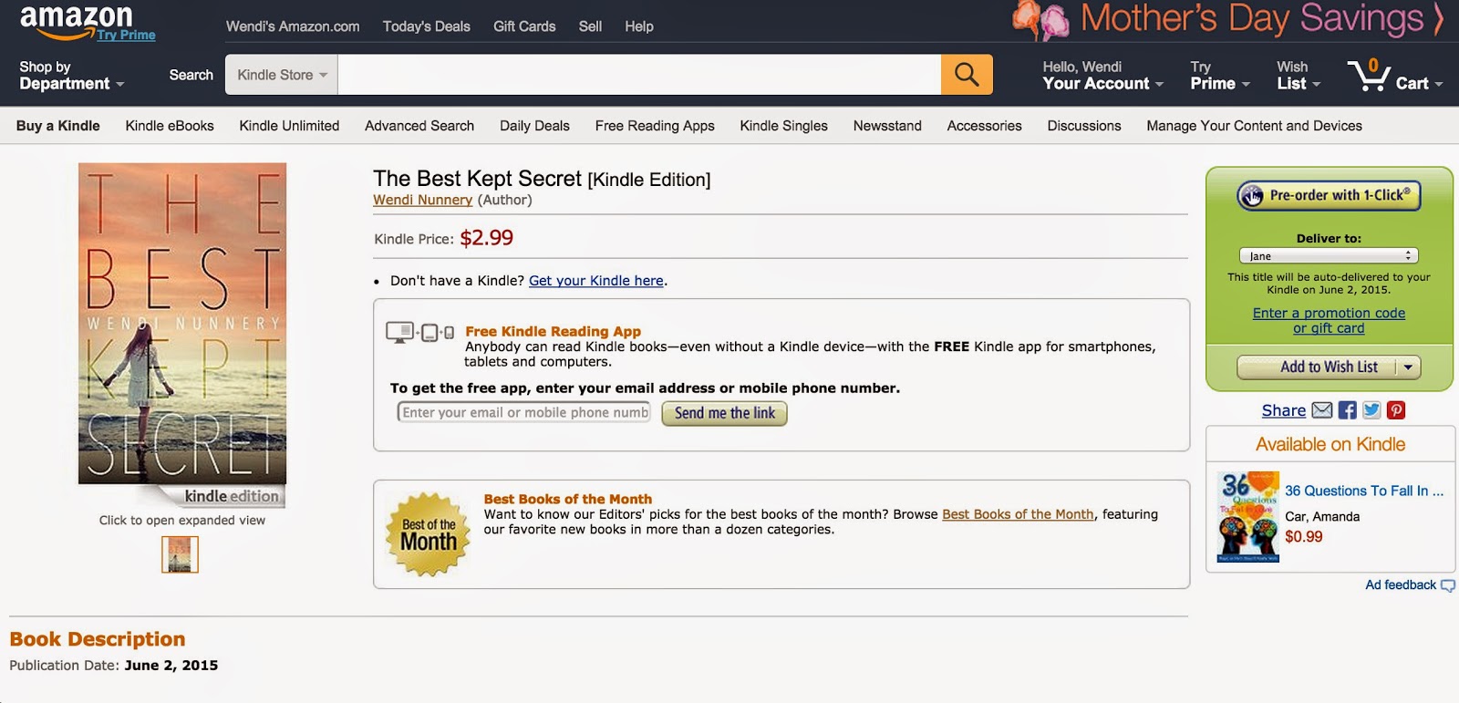Open Wendi Nunnery author link
The width and height of the screenshot is (1459, 703).
(422, 200)
